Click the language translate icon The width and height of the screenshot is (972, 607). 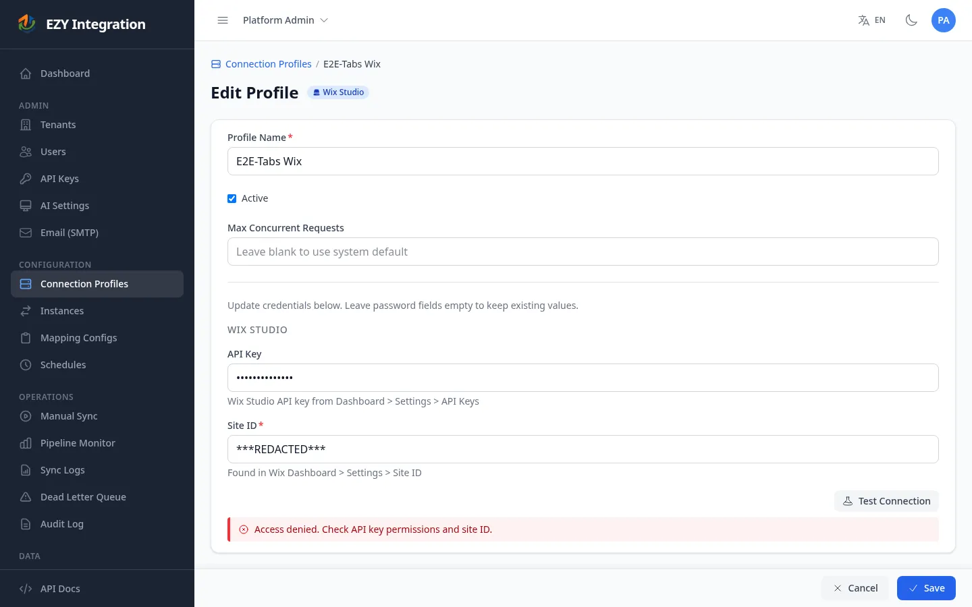pos(863,20)
